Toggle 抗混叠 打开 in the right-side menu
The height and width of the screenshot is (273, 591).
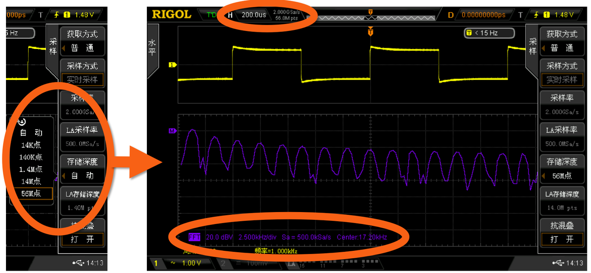point(561,233)
